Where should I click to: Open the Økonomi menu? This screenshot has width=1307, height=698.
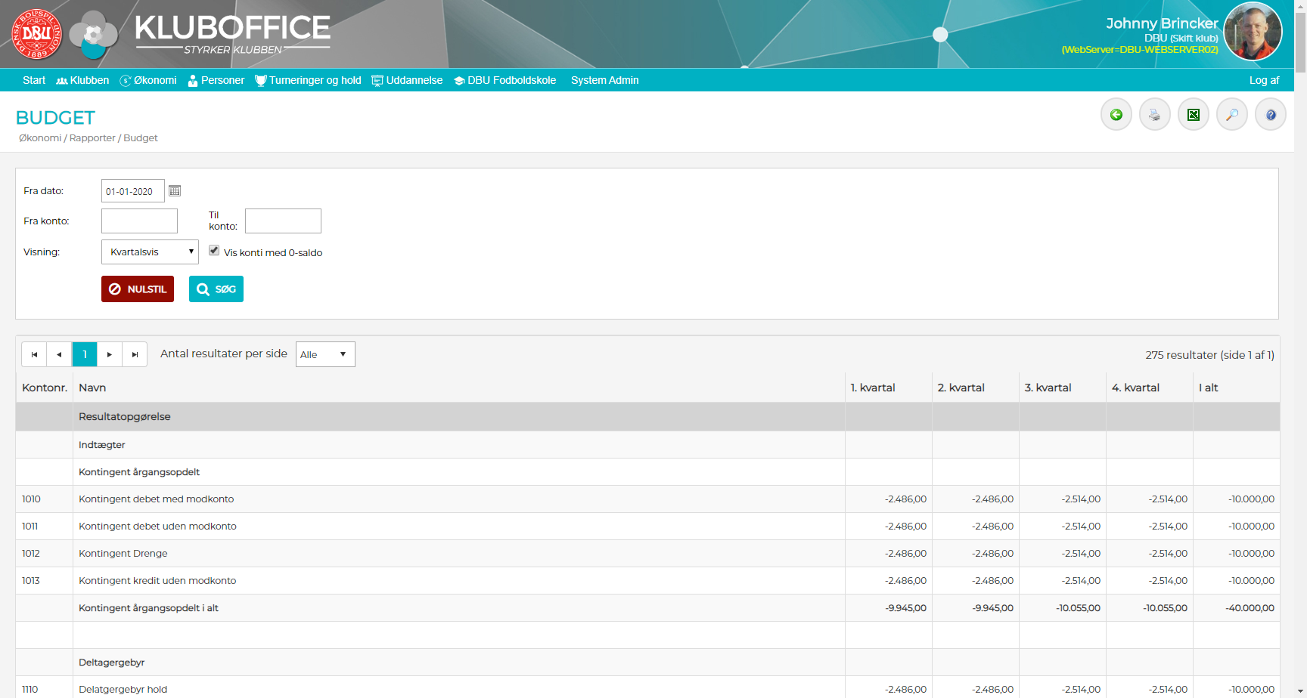click(148, 80)
